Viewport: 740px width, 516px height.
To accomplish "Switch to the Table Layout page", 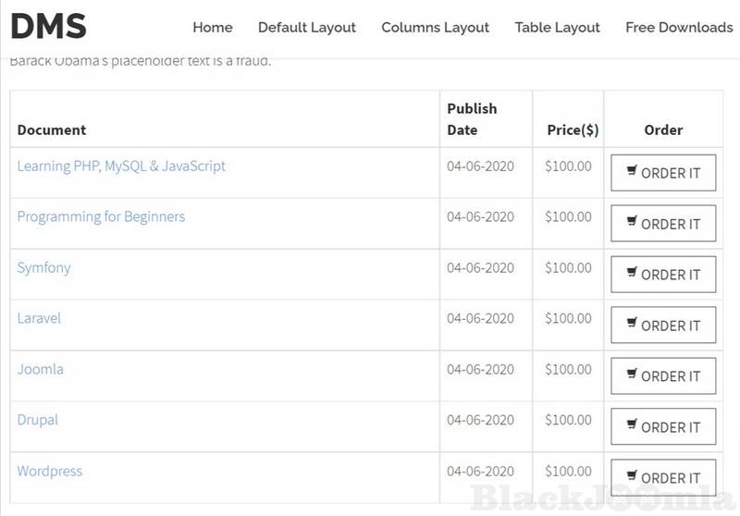I will 557,28.
